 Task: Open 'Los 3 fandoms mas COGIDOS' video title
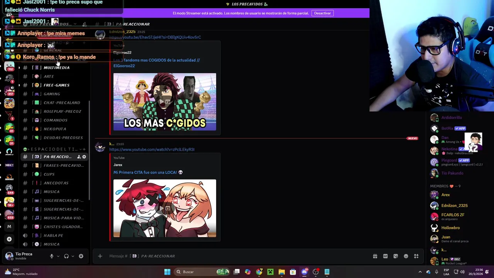click(156, 63)
